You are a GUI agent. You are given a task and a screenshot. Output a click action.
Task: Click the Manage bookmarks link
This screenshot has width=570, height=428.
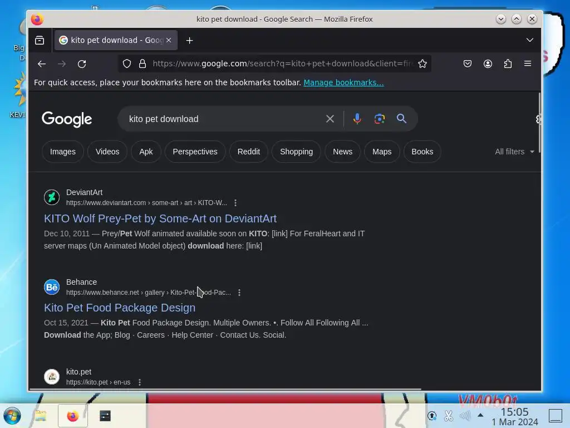click(x=343, y=82)
